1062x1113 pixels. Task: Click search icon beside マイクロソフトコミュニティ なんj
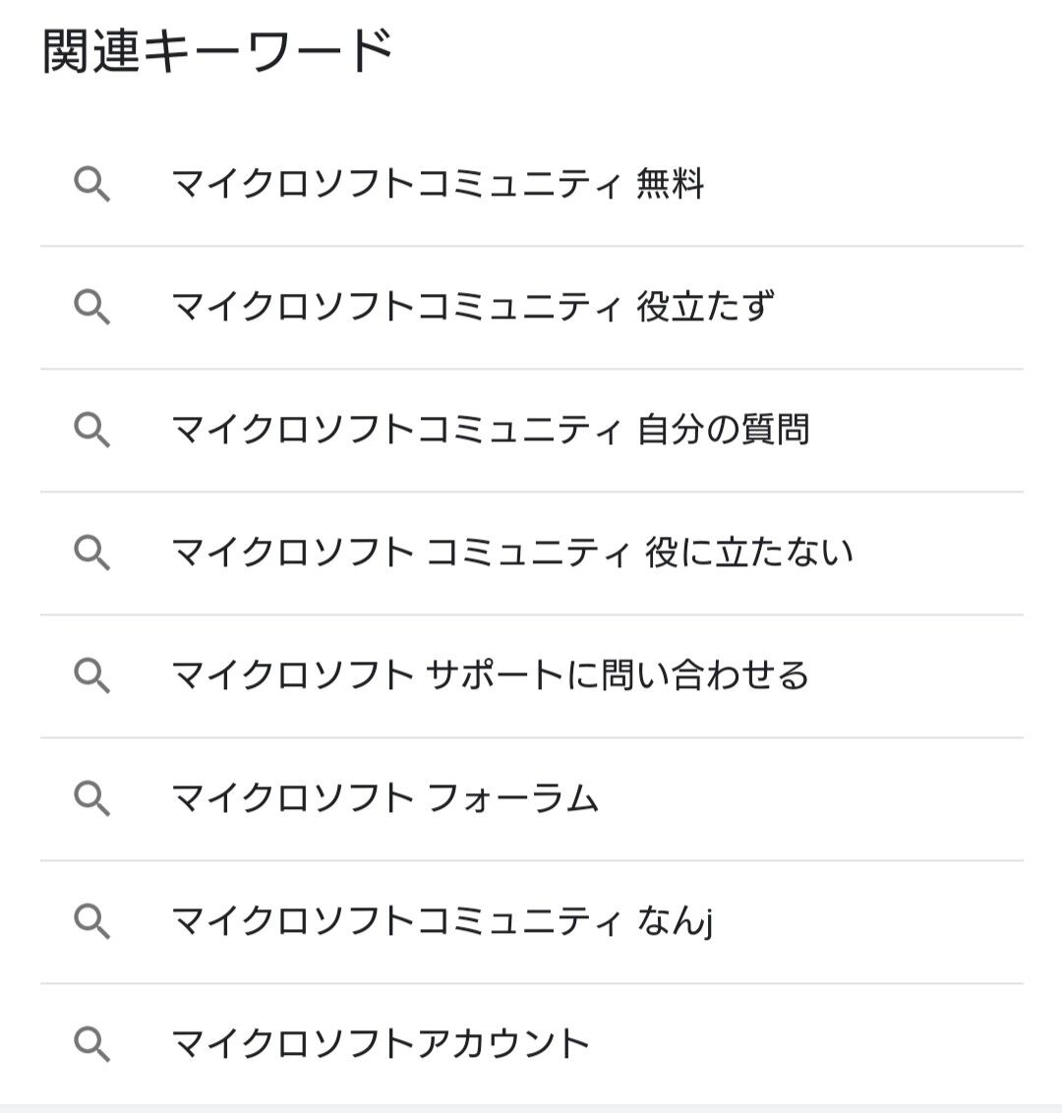[91, 921]
